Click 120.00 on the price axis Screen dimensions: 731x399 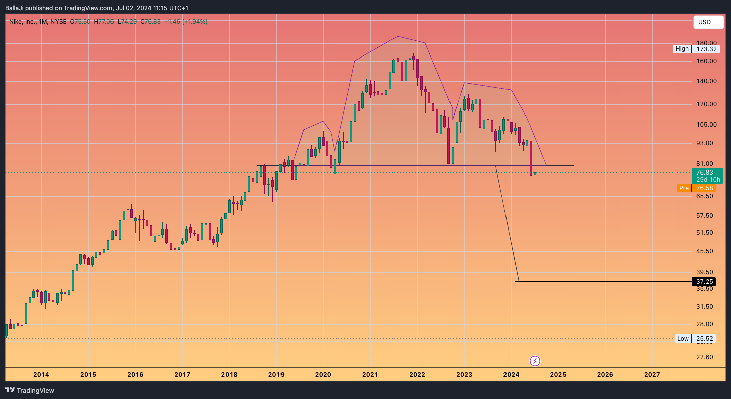tap(706, 104)
